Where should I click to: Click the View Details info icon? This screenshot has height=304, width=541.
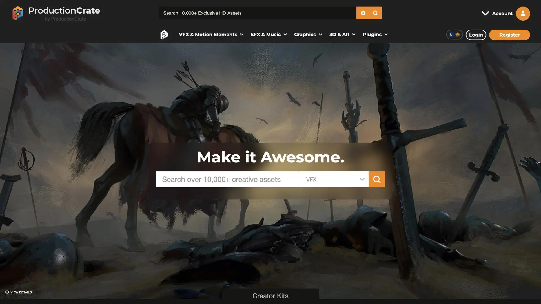(7, 292)
